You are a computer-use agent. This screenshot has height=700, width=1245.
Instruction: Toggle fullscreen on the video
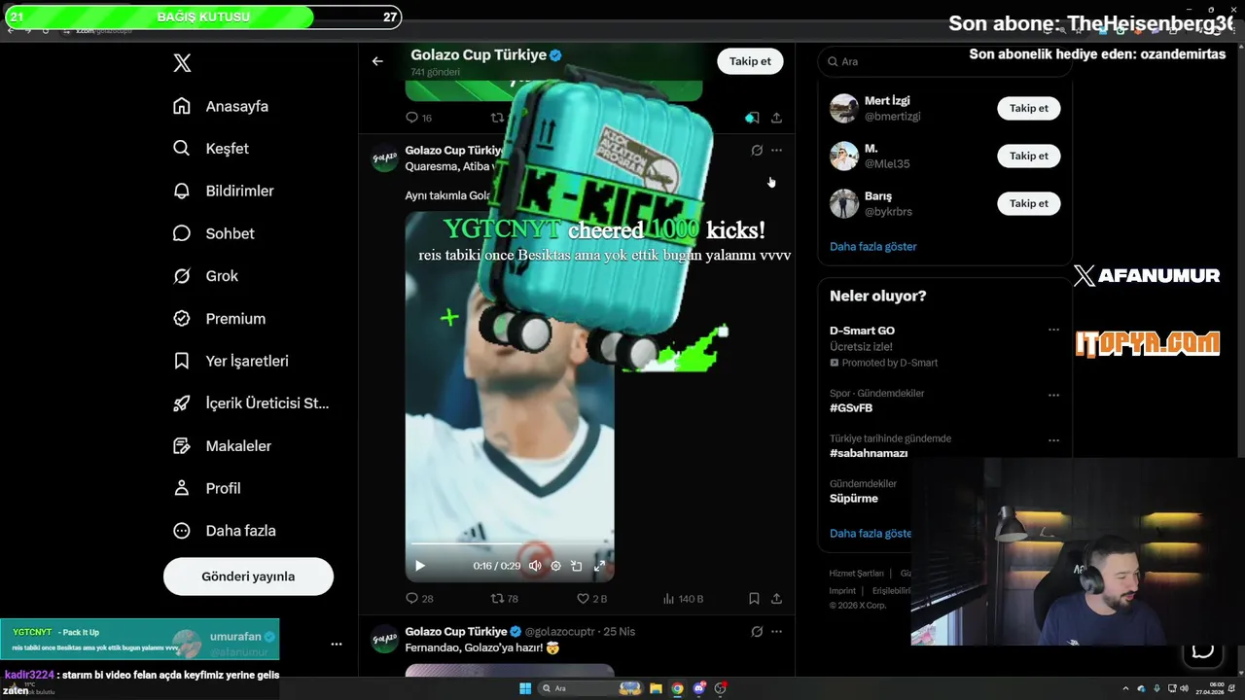[x=599, y=566]
